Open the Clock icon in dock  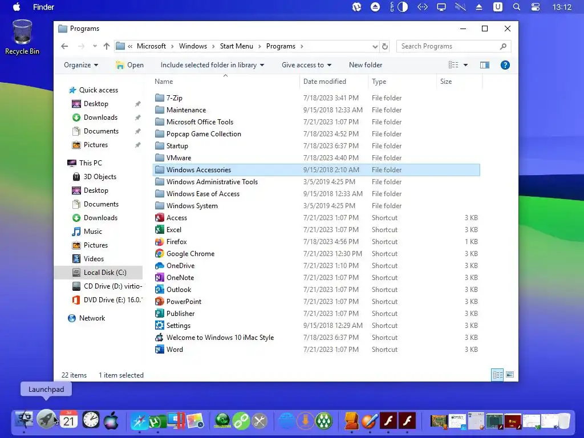click(91, 420)
